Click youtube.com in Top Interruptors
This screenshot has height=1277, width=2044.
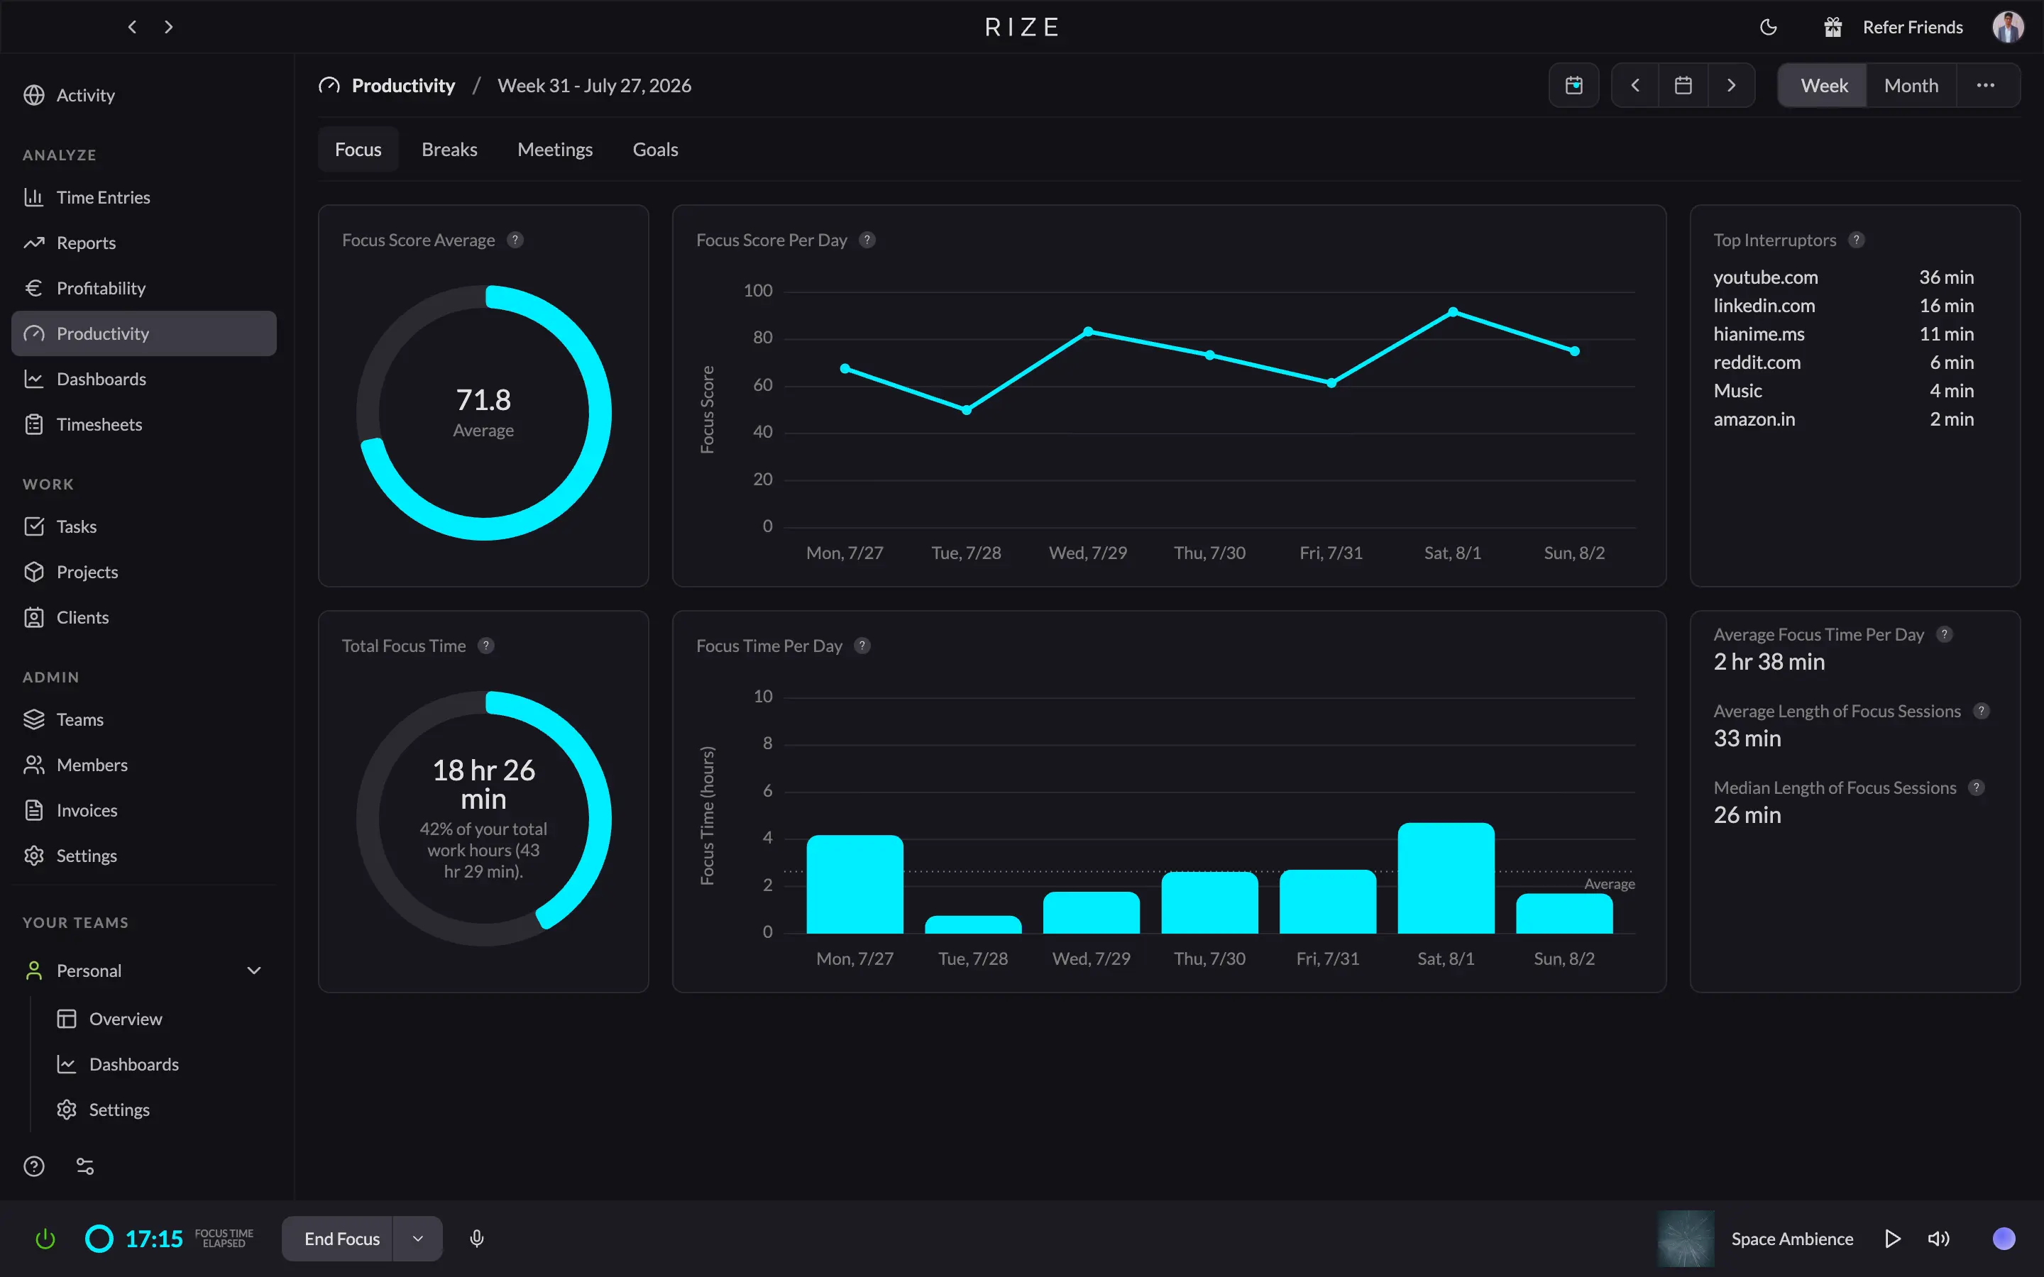tap(1765, 277)
